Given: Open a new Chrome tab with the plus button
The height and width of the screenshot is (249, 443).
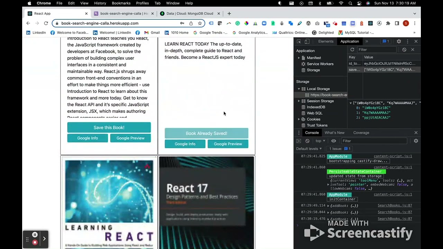Looking at the screenshot, I should pyautogui.click(x=229, y=13).
